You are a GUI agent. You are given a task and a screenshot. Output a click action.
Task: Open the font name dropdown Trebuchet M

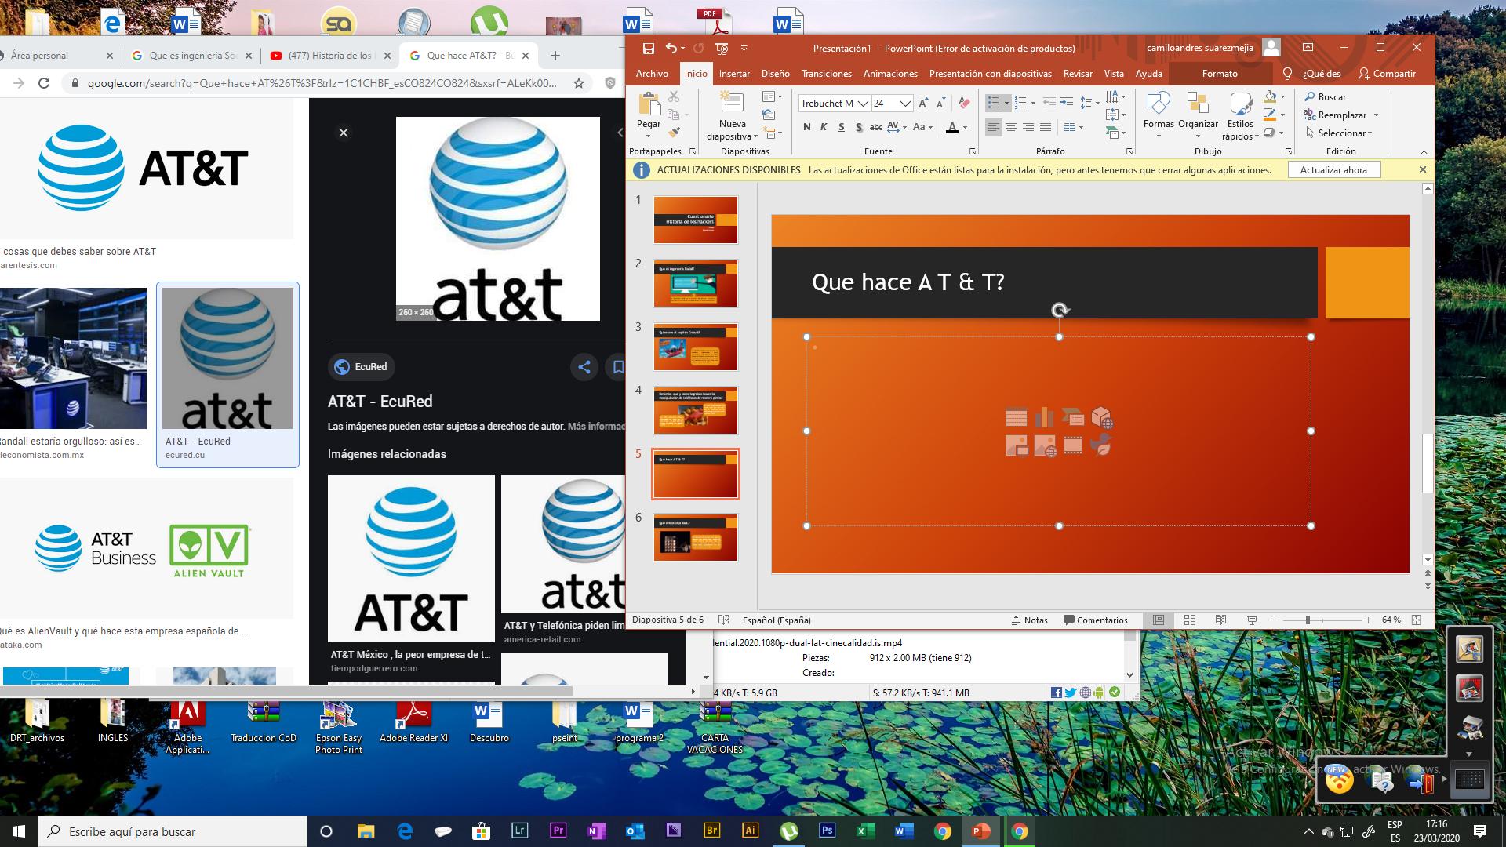pyautogui.click(x=863, y=104)
